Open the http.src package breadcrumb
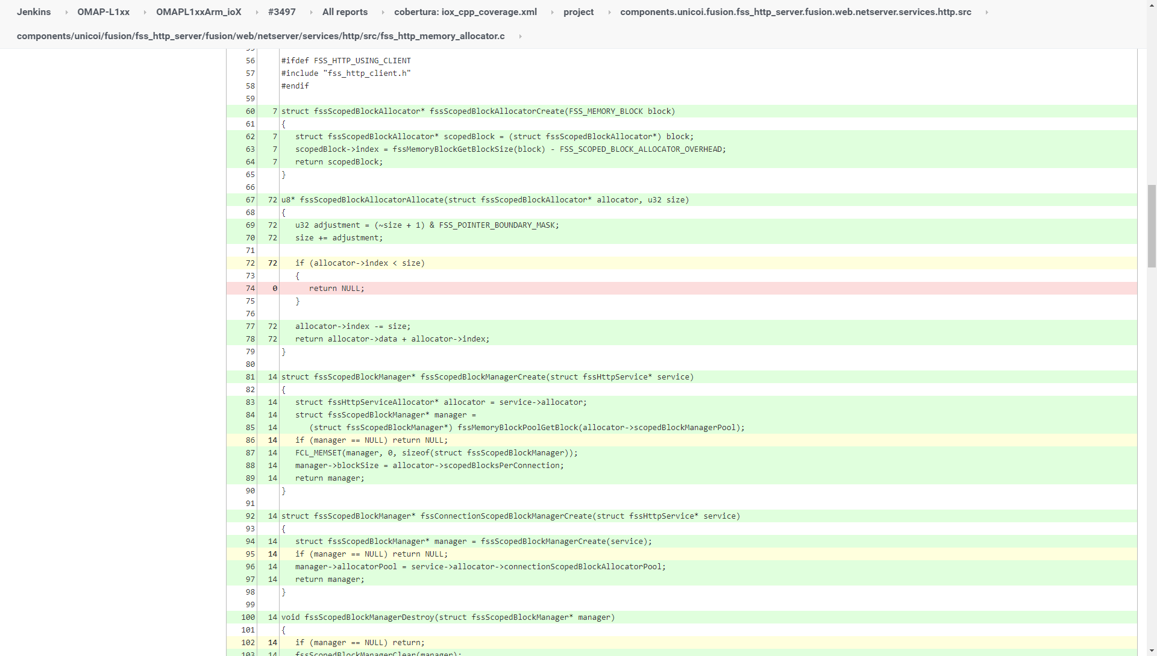Viewport: 1157px width, 656px height. 795,12
